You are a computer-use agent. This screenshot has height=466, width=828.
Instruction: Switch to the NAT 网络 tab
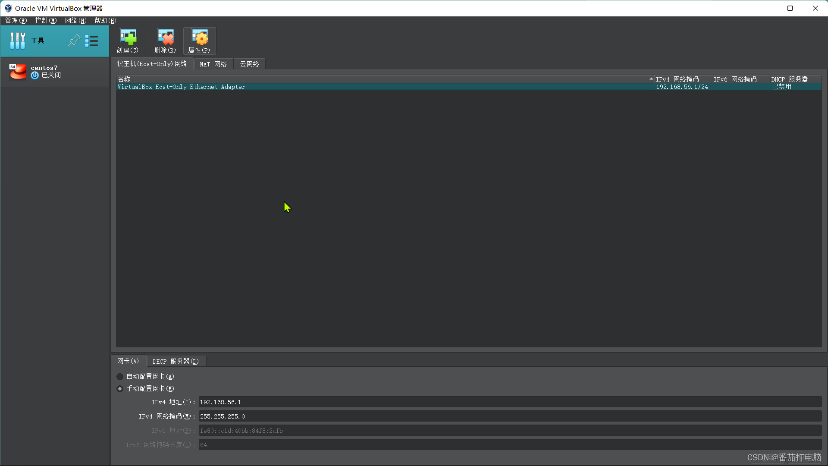pos(213,64)
